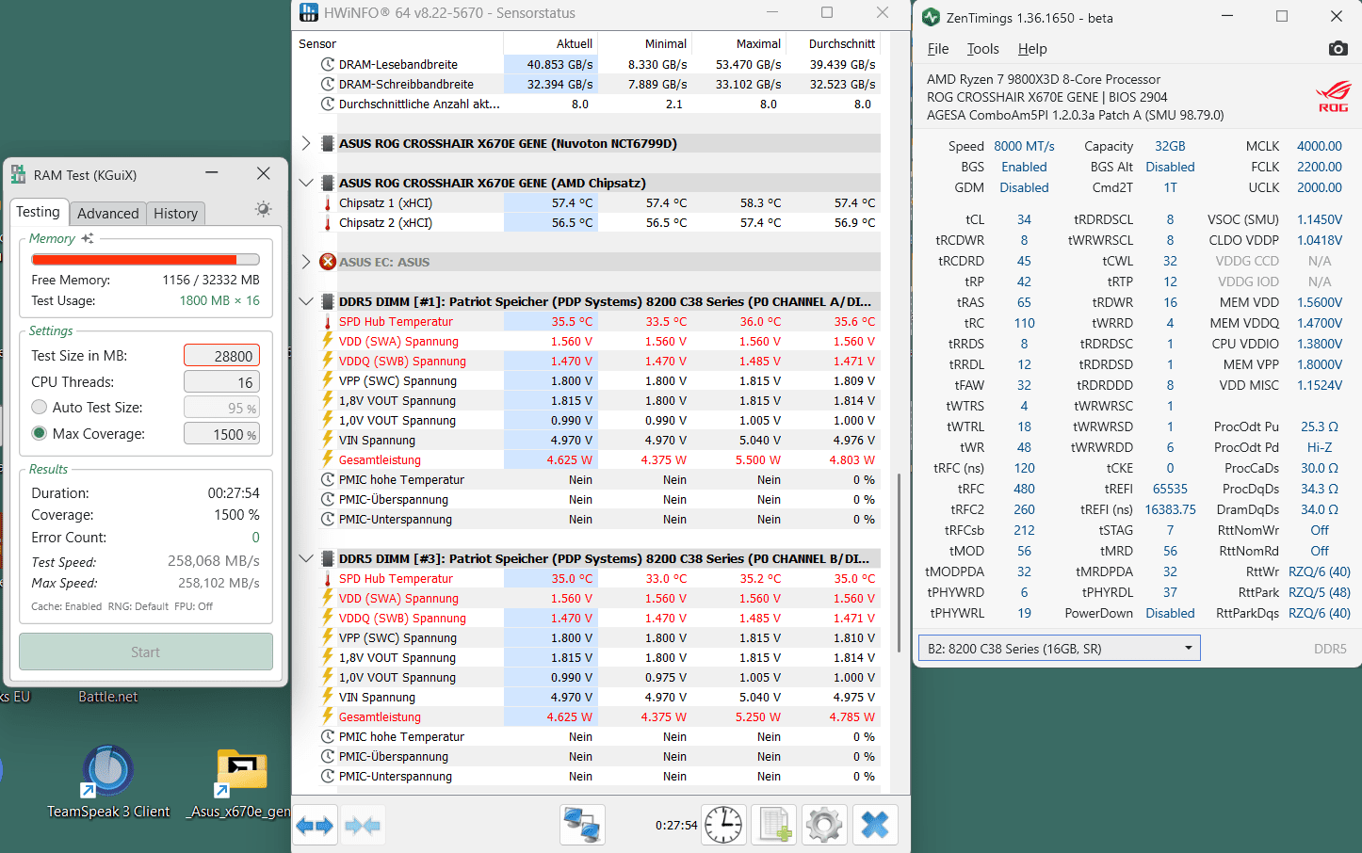
Task: Click the DRAM-Lesebandbreite clock icon
Action: [x=328, y=64]
